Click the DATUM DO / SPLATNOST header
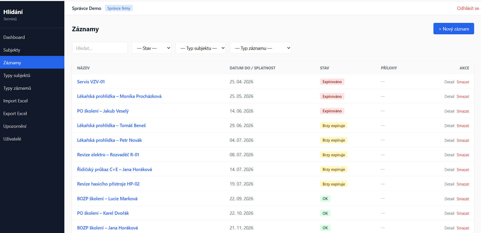481x233 pixels. point(253,68)
